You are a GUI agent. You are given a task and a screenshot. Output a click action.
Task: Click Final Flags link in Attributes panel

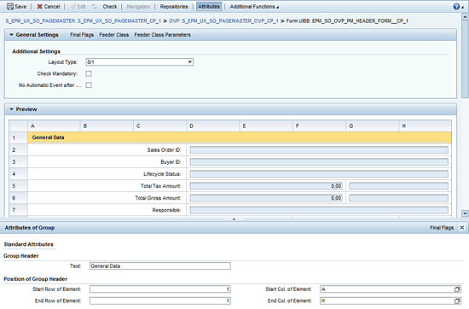442,228
